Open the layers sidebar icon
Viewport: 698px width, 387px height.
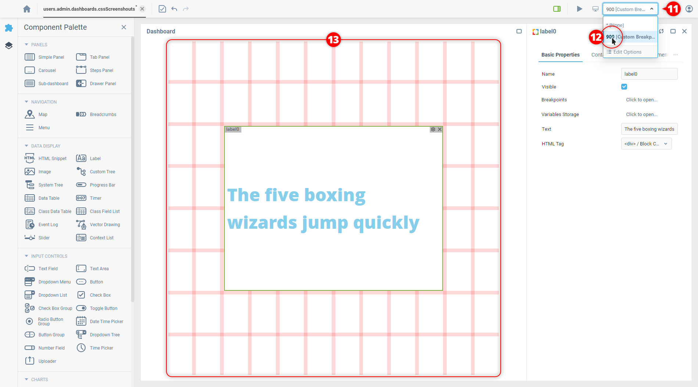point(9,46)
